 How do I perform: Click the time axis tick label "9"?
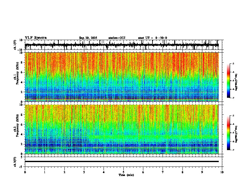202,172
